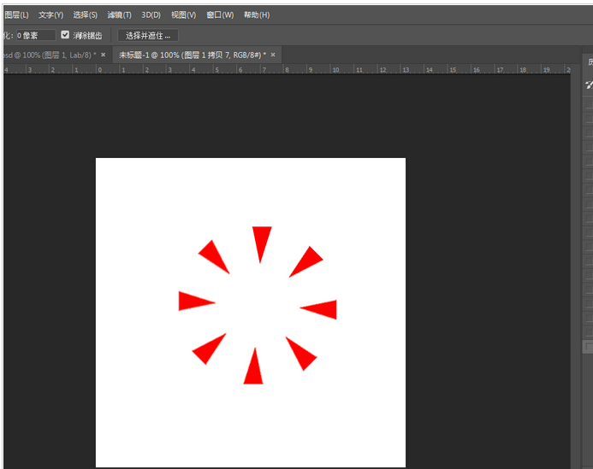The image size is (593, 469).
Task: Open the 帮助(H) menu
Action: click(x=256, y=15)
